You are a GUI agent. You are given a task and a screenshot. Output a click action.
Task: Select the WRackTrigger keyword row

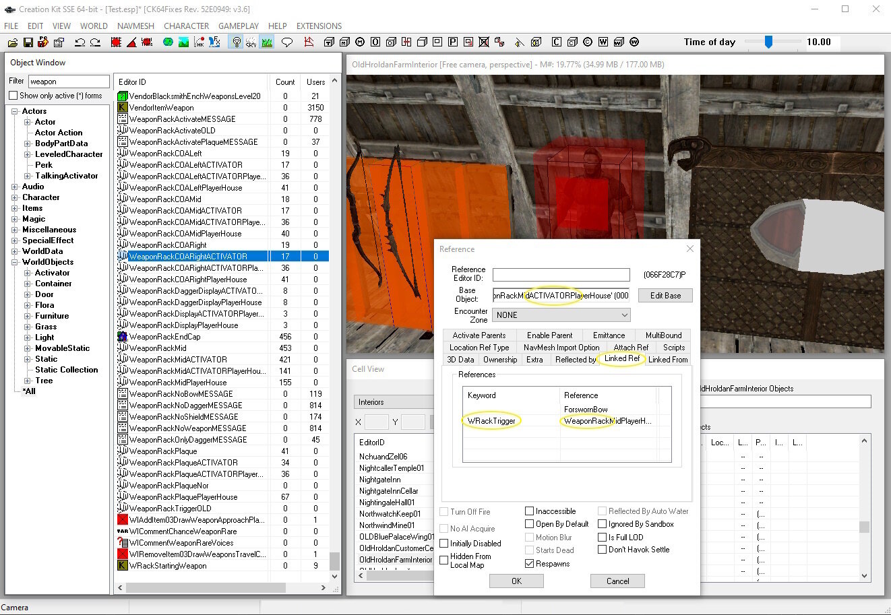tap(567, 421)
